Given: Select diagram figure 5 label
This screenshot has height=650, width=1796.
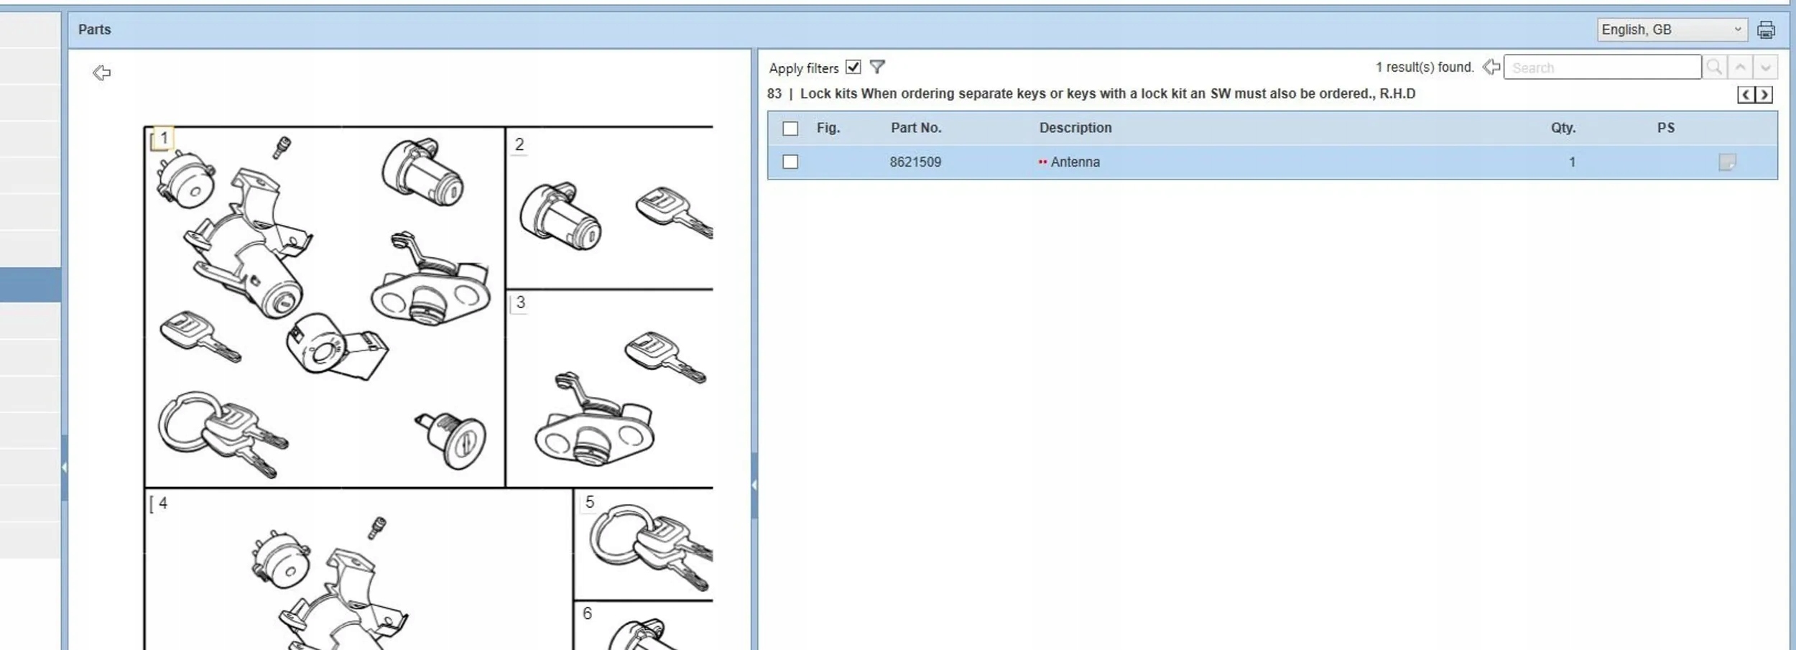Looking at the screenshot, I should (x=590, y=502).
